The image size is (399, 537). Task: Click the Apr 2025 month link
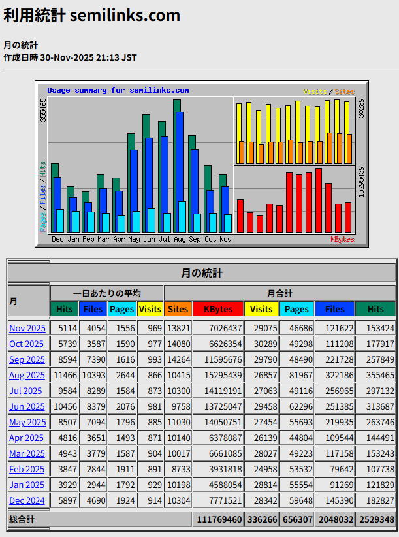[27, 438]
